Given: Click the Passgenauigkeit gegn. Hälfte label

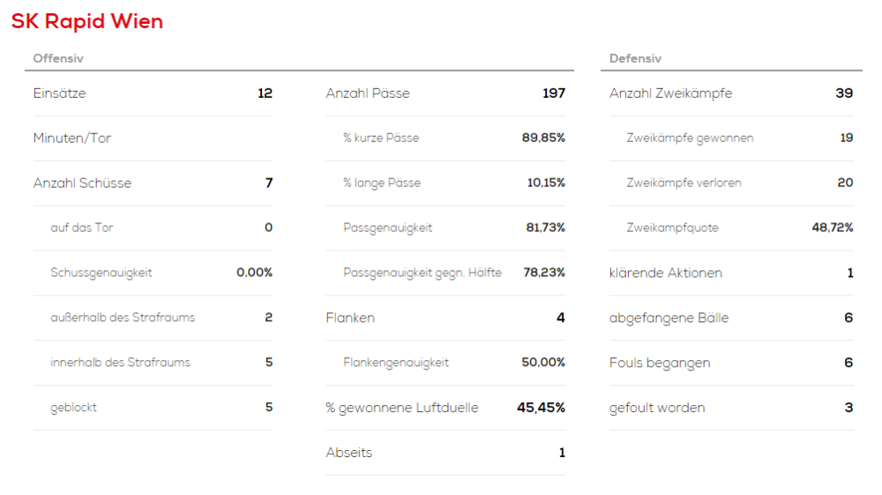Looking at the screenshot, I should click(422, 273).
